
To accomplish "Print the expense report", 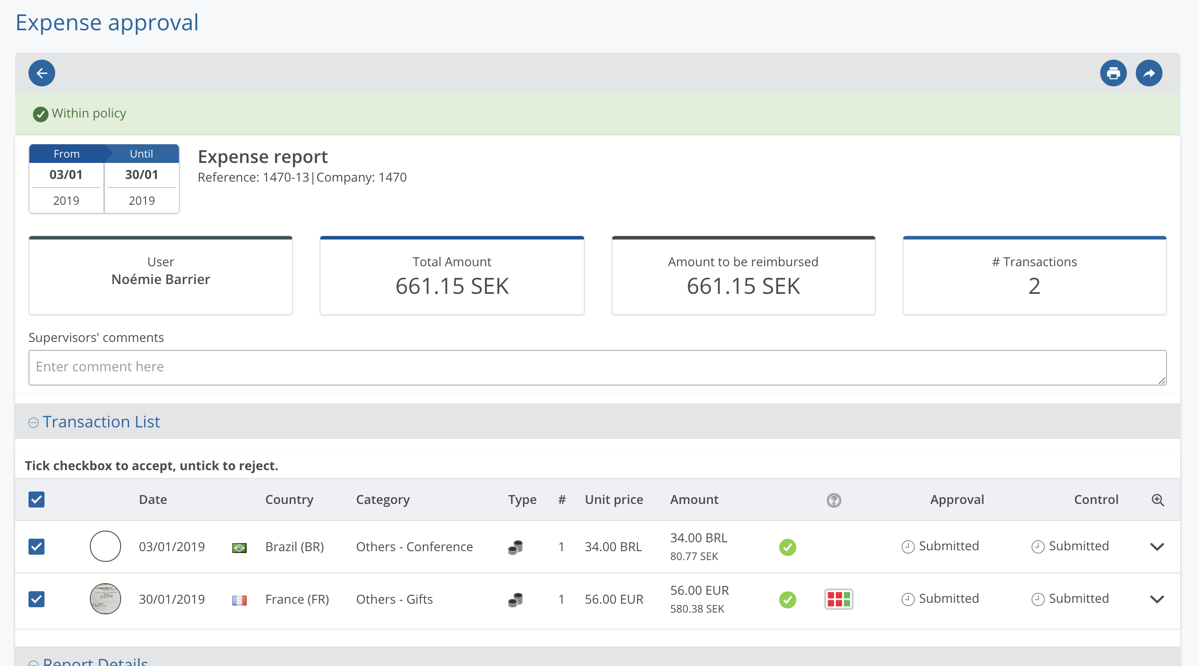I will [x=1113, y=73].
